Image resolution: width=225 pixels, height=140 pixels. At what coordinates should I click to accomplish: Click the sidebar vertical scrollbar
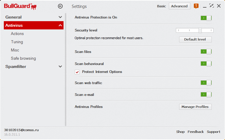pyautogui.click(x=66, y=70)
